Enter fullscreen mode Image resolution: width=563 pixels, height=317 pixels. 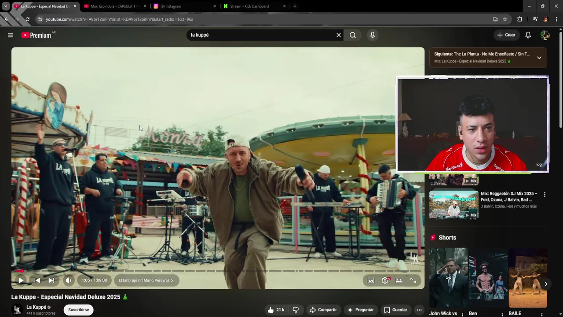pyautogui.click(x=413, y=280)
